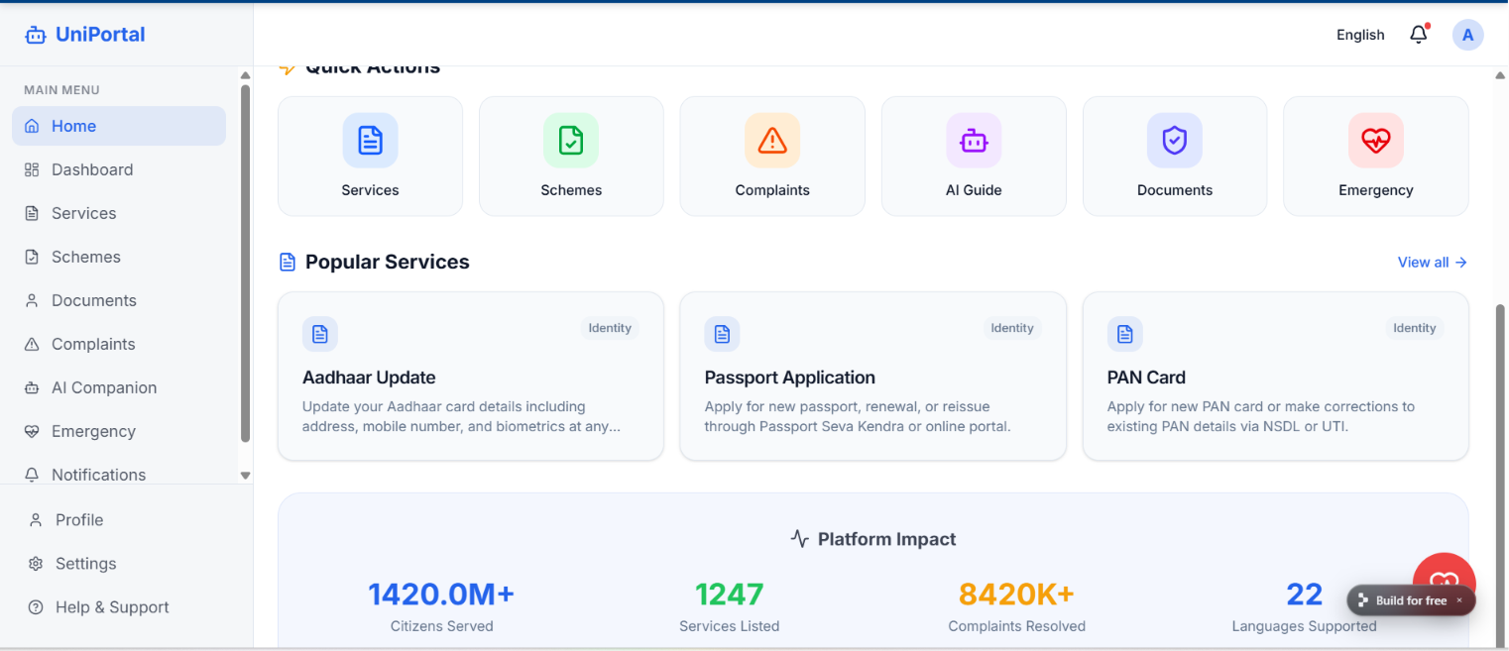Click the Dashboard grid icon in sidebar

(32, 169)
